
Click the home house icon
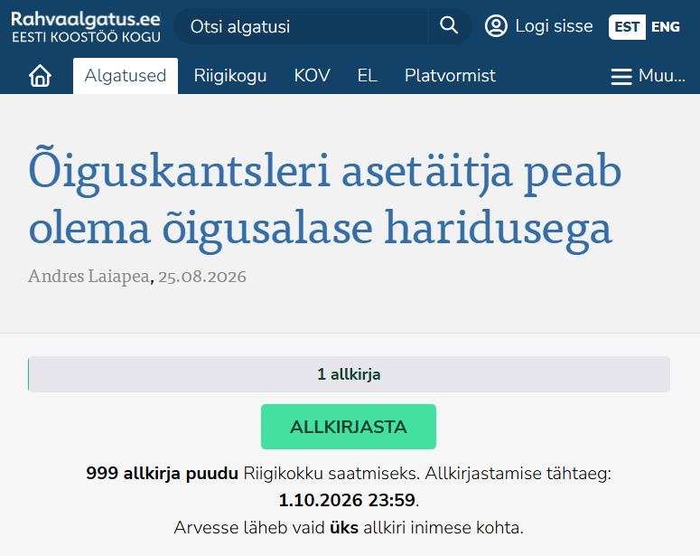pyautogui.click(x=40, y=76)
